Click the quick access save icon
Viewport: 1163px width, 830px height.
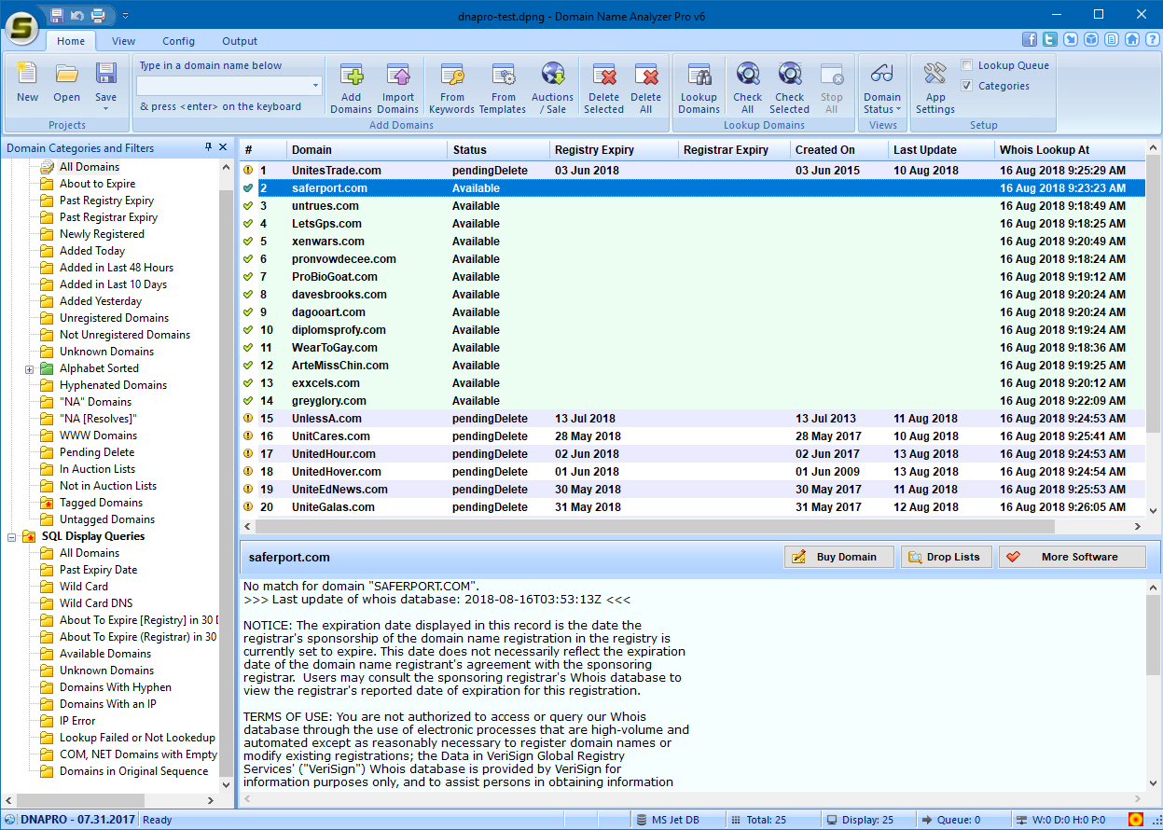(x=58, y=15)
